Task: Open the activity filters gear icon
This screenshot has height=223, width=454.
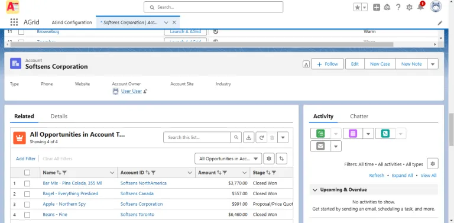Action: point(433,164)
